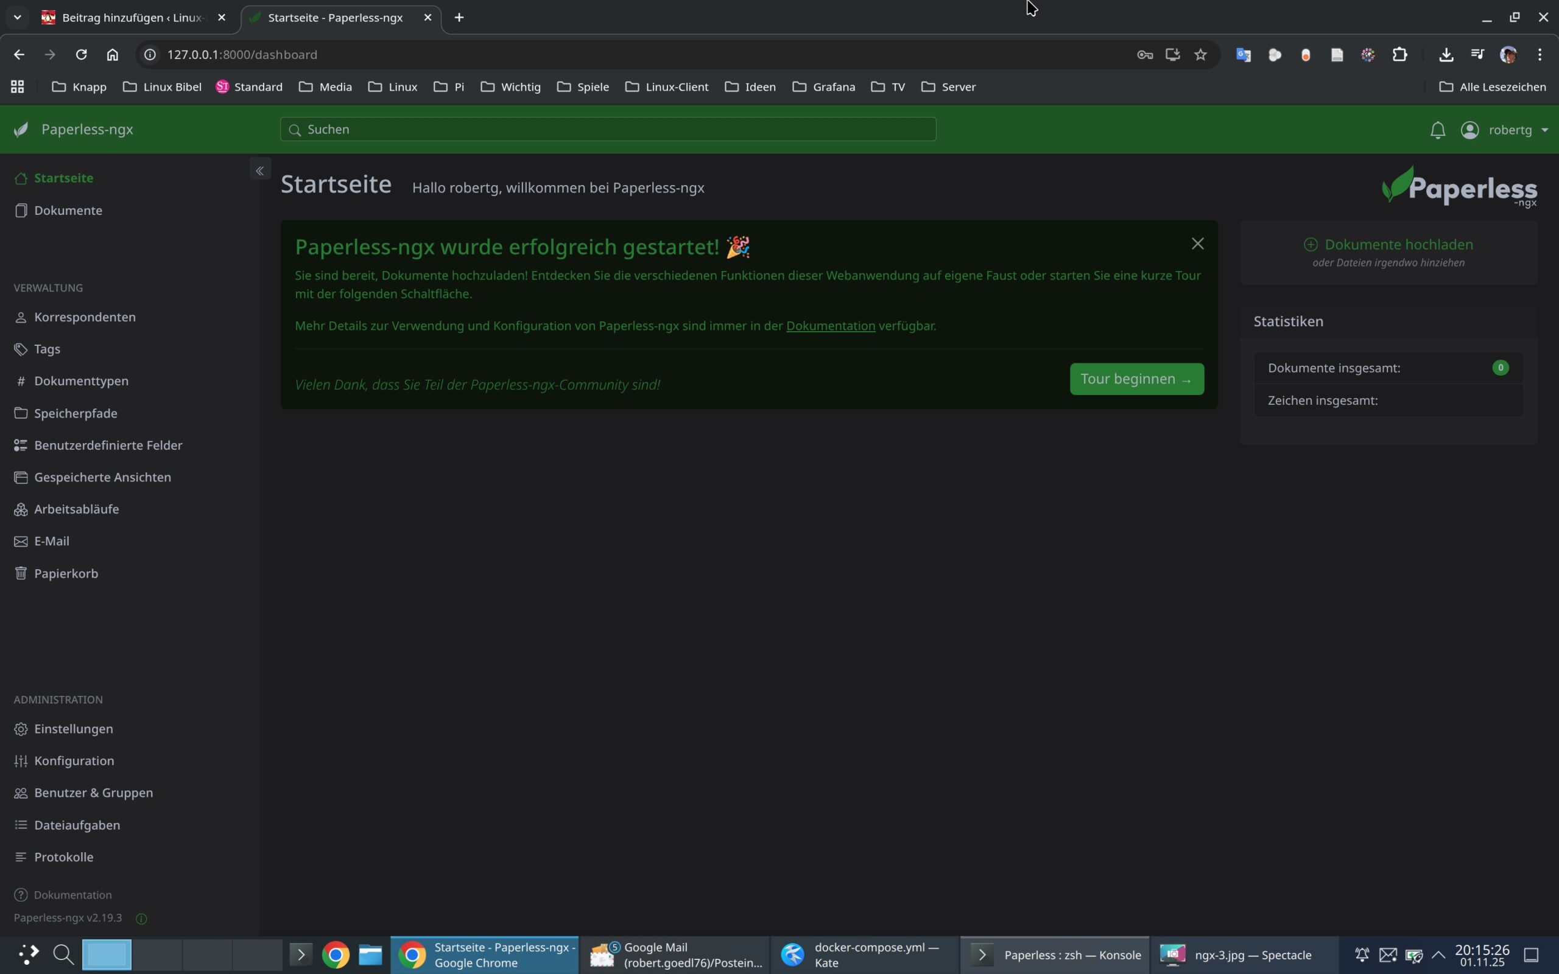This screenshot has height=974, width=1559.
Task: Collapse the sidebar with the chevron
Action: [x=259, y=170]
